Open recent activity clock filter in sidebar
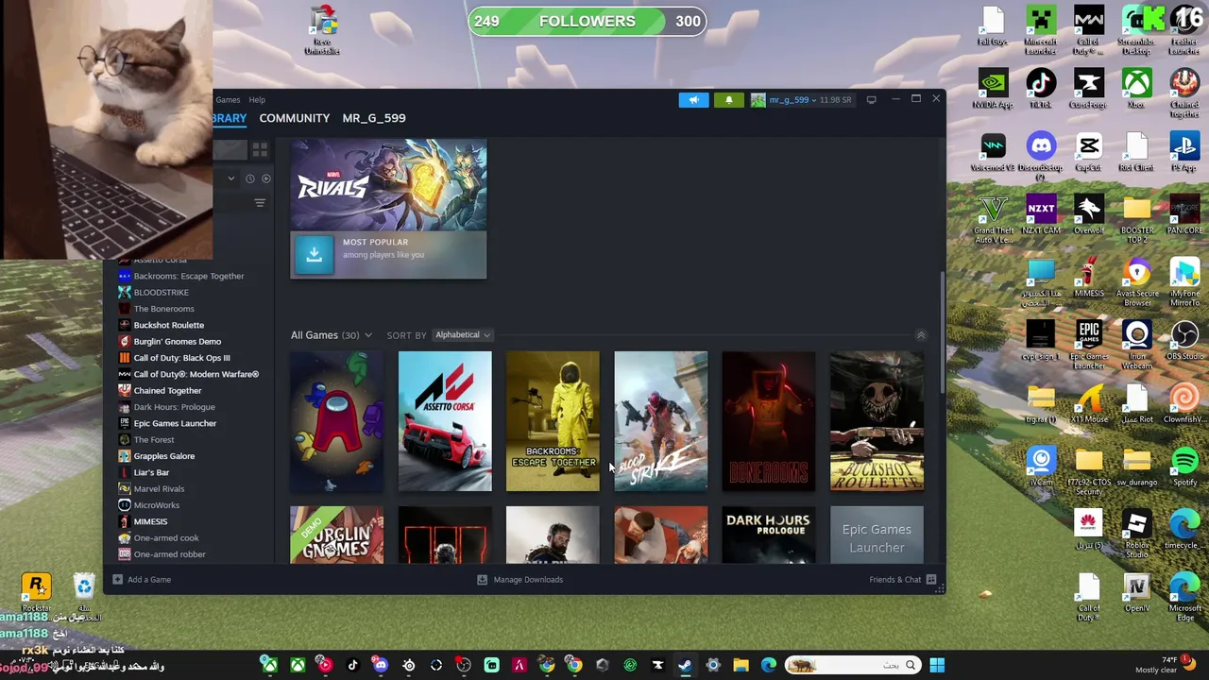1209x680 pixels. coord(250,178)
